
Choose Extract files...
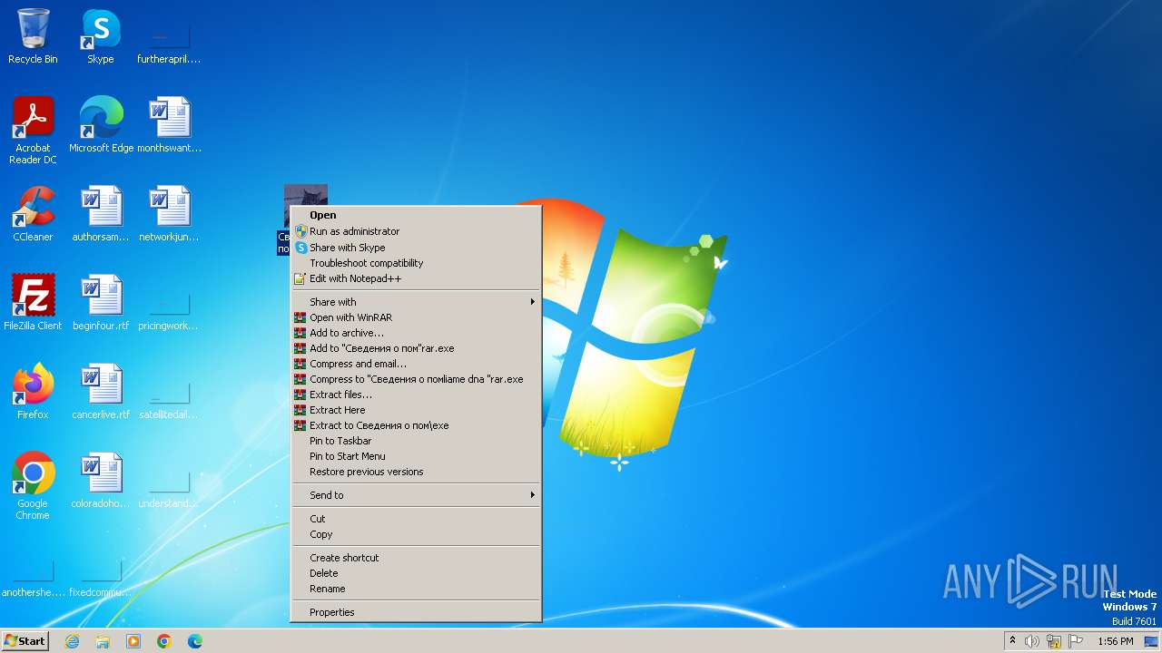(416, 395)
